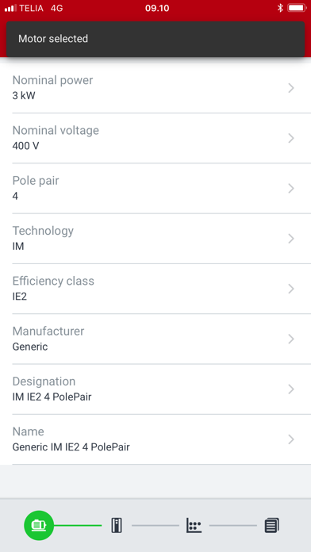This screenshot has width=311, height=552.
Task: Open the efficiency chart step icon
Action: [x=194, y=525]
